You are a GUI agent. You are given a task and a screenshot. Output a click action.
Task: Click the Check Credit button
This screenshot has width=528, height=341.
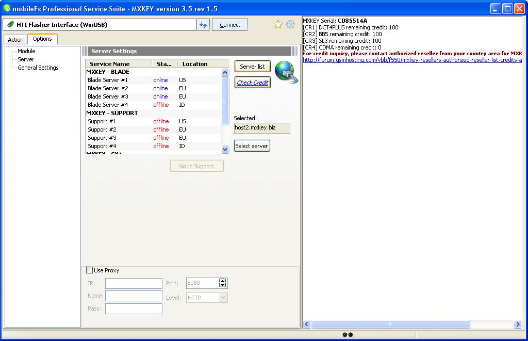coord(253,83)
